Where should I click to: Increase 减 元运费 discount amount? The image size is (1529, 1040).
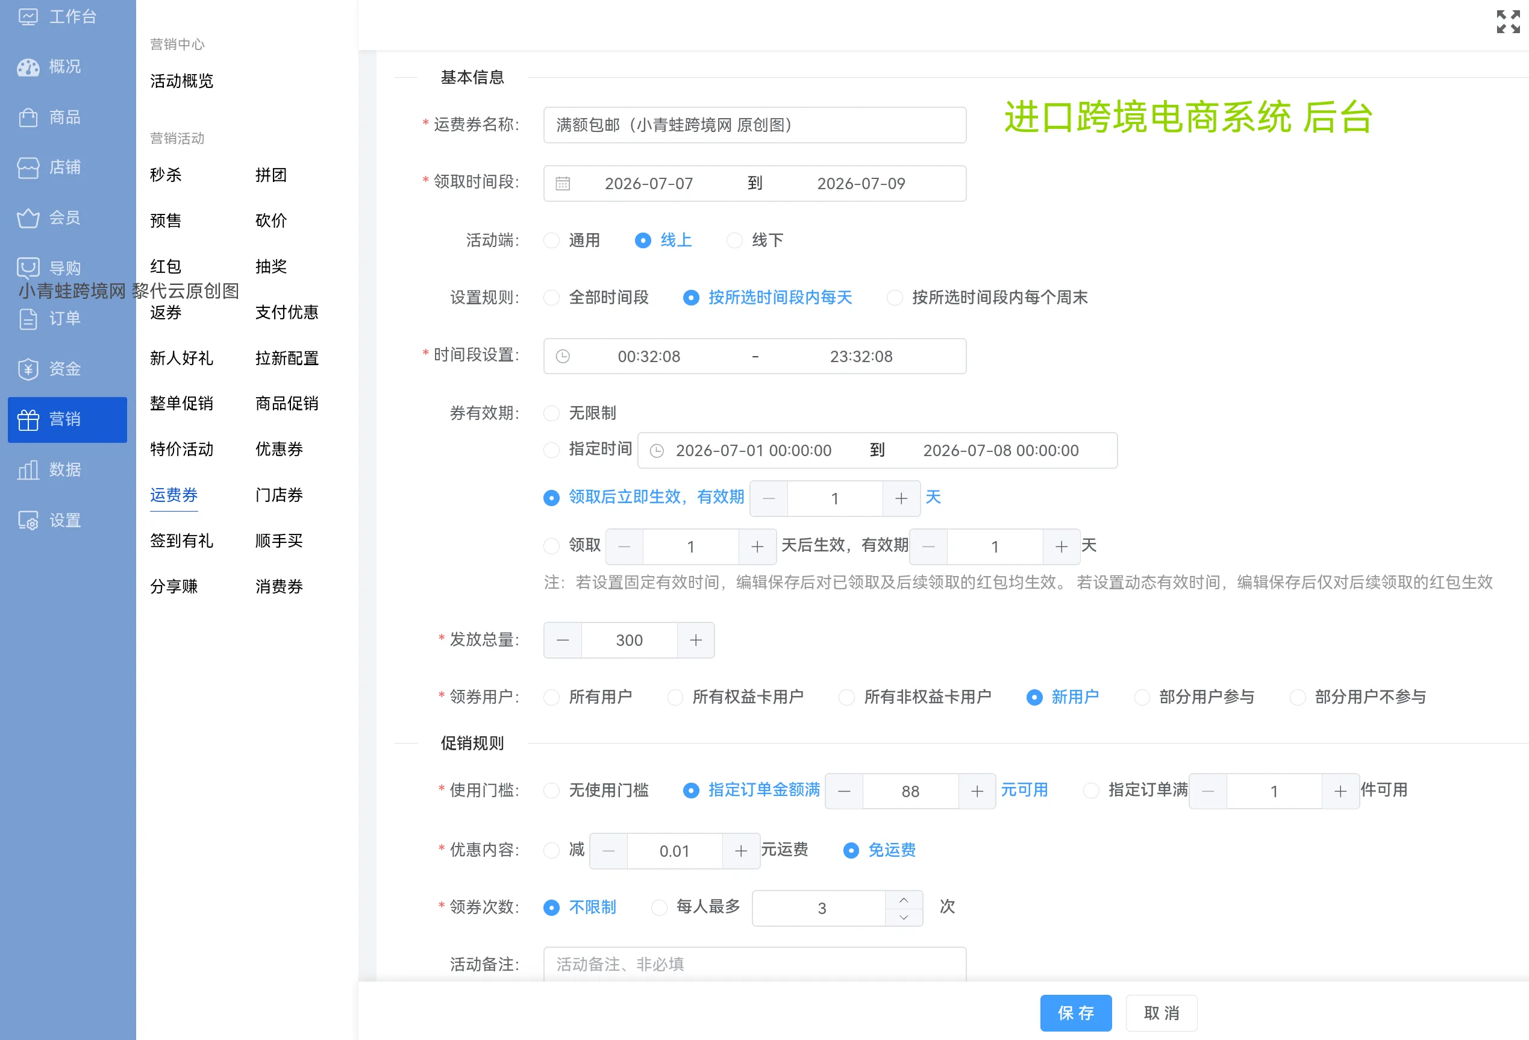point(741,851)
